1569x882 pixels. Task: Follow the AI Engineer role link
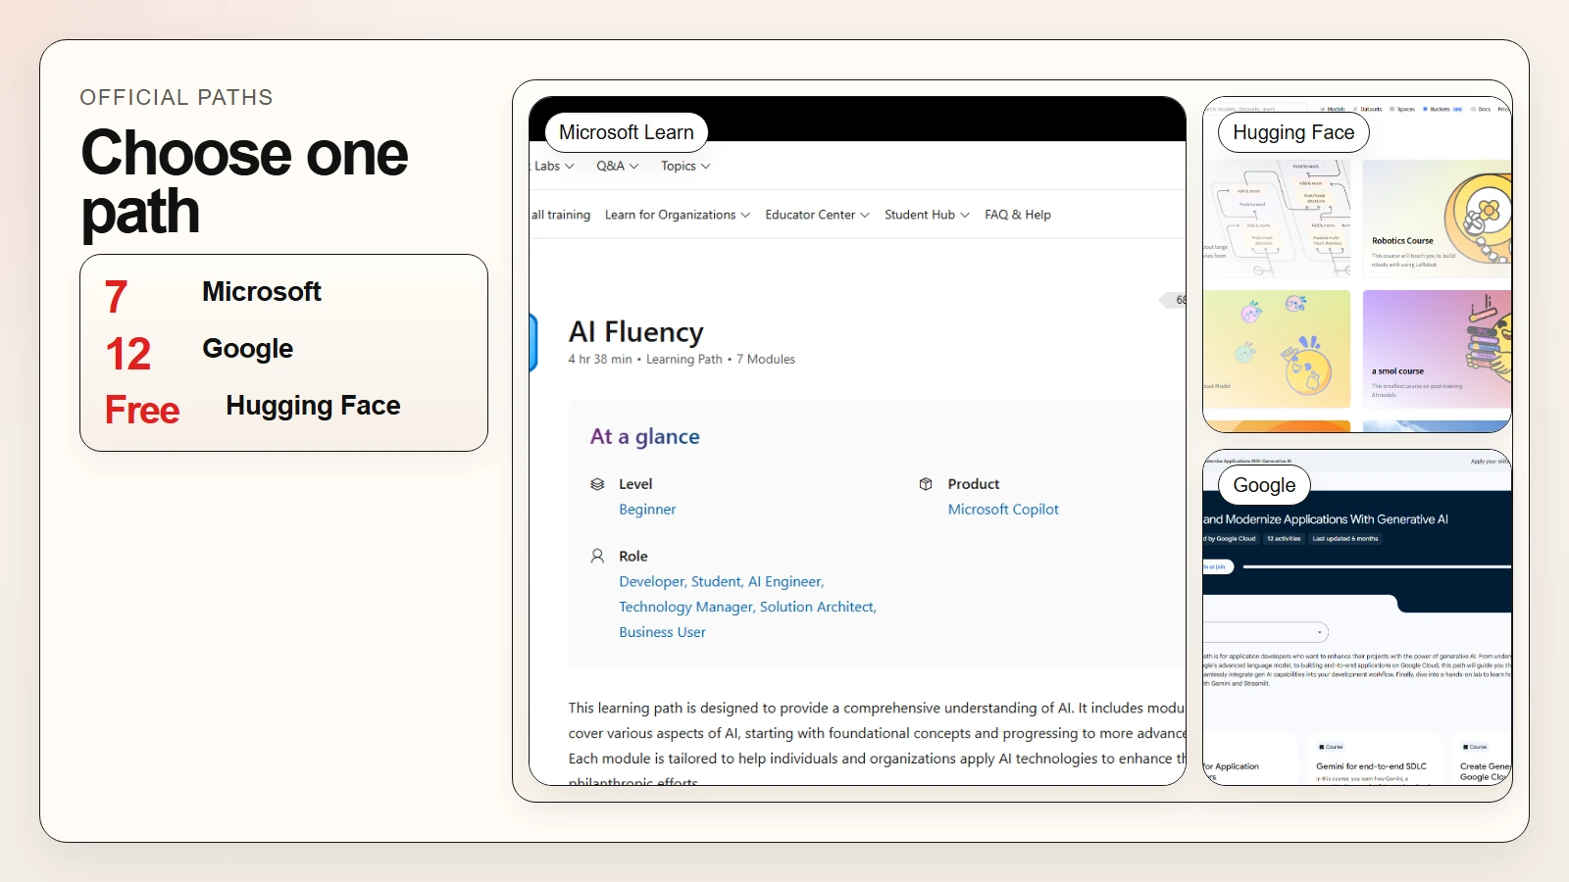pyautogui.click(x=785, y=581)
